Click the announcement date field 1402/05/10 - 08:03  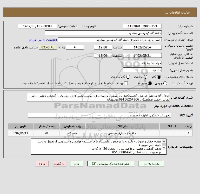[37, 26]
